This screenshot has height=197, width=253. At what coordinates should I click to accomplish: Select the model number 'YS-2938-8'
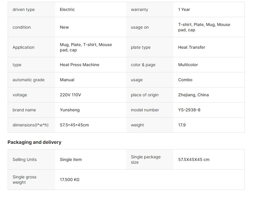(189, 110)
